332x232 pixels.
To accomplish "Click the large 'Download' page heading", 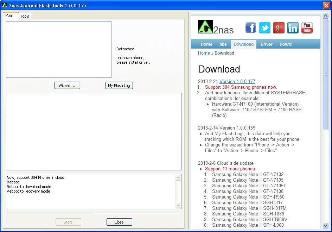I will (219, 69).
